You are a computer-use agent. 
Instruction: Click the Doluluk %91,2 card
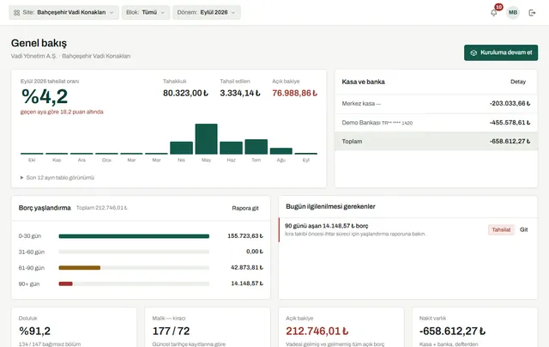74,327
